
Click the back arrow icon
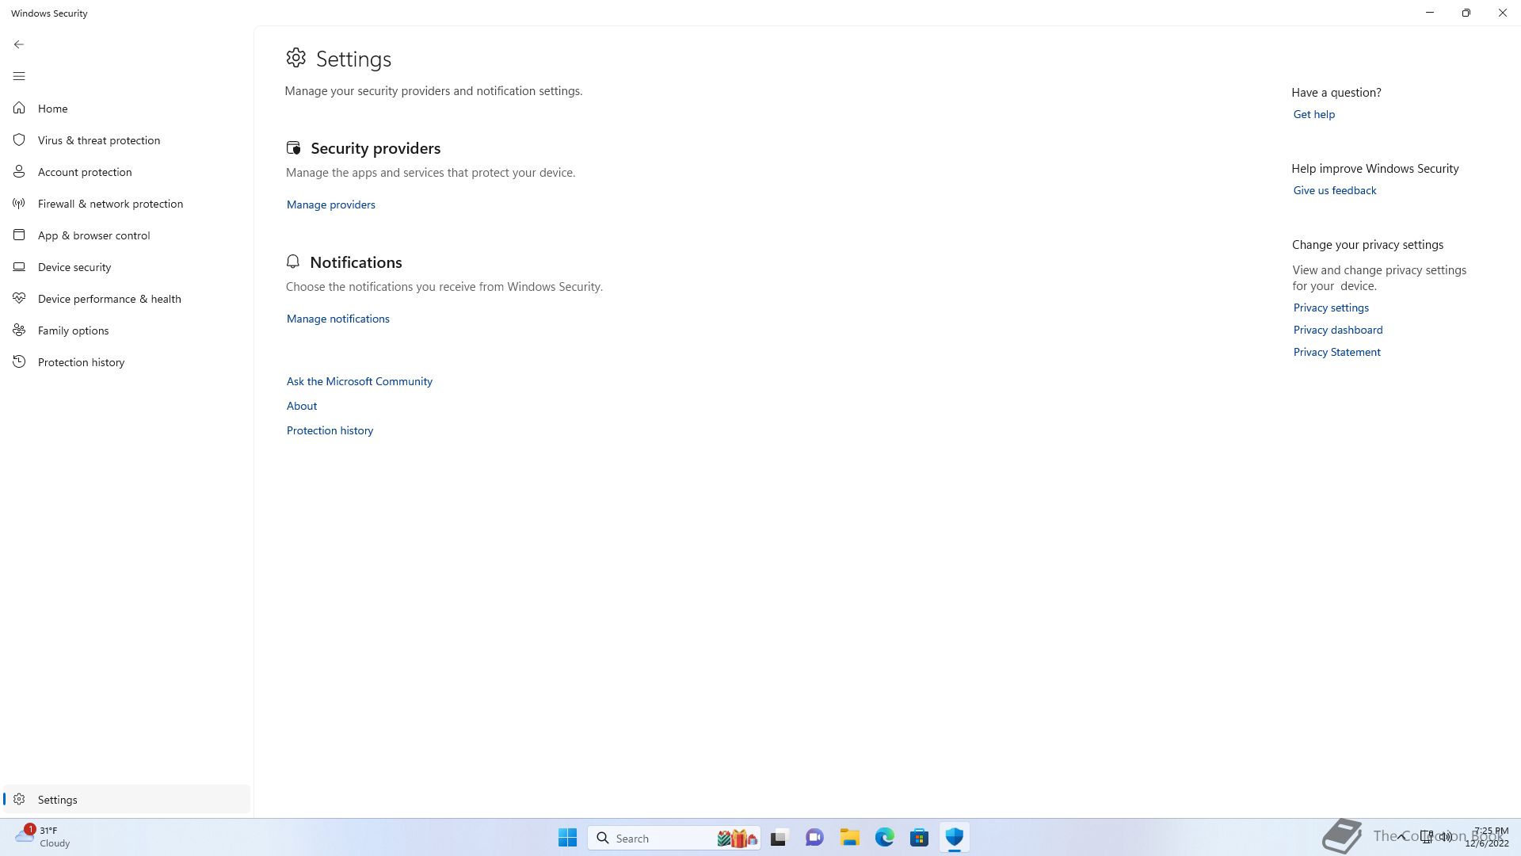(x=19, y=44)
